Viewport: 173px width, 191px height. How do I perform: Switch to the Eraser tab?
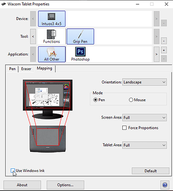tap(26, 69)
